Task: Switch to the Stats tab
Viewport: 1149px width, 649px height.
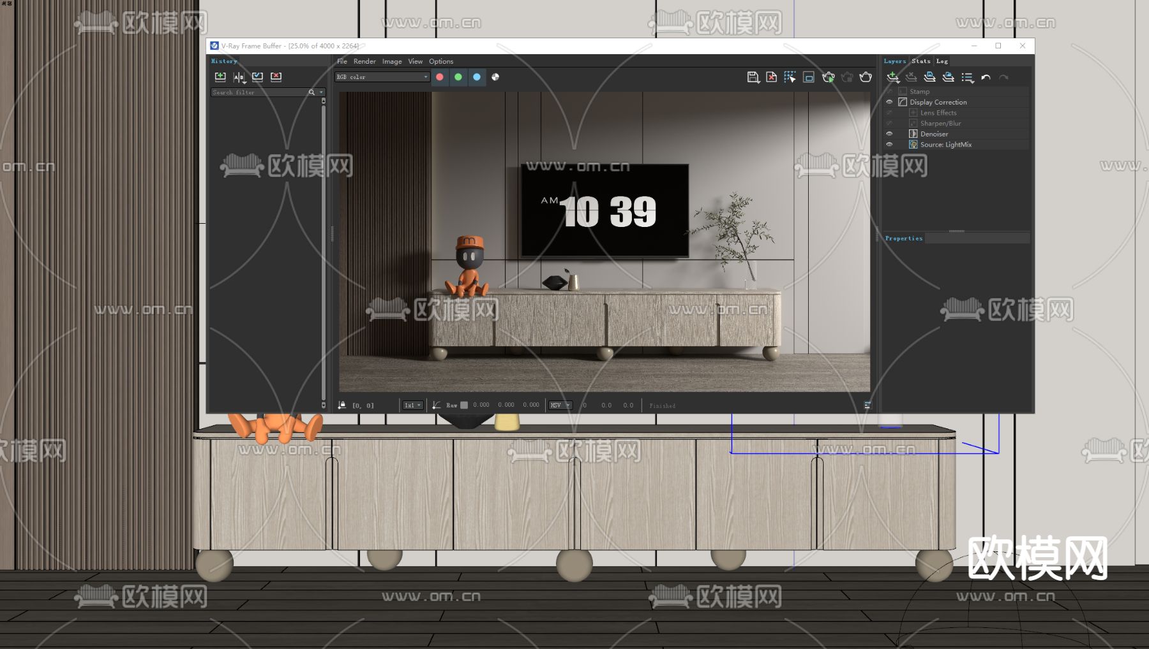Action: 921,61
